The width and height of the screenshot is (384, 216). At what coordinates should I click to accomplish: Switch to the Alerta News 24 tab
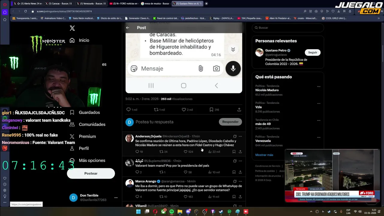(x=28, y=4)
